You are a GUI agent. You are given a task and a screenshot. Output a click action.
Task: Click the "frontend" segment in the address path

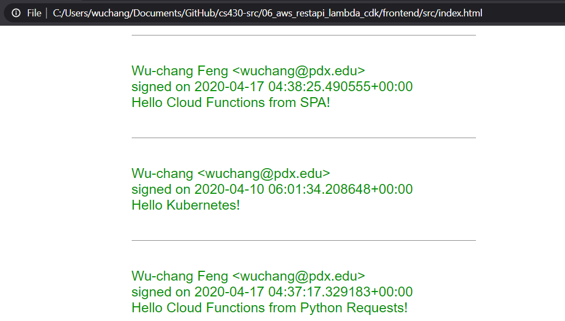(399, 13)
